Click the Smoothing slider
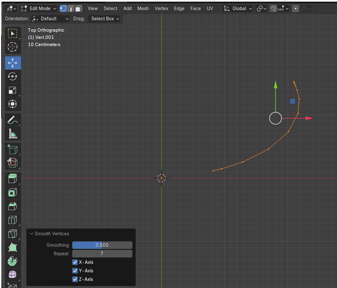This screenshot has width=337, height=288. coord(102,245)
